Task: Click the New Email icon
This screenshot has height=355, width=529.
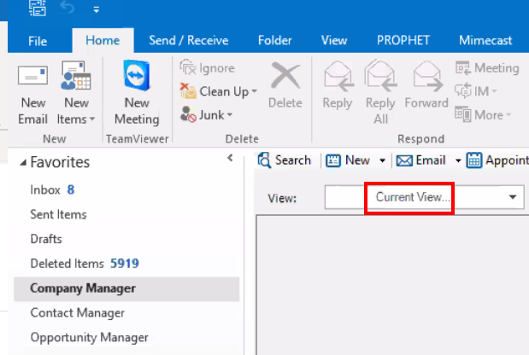Action: [x=32, y=75]
